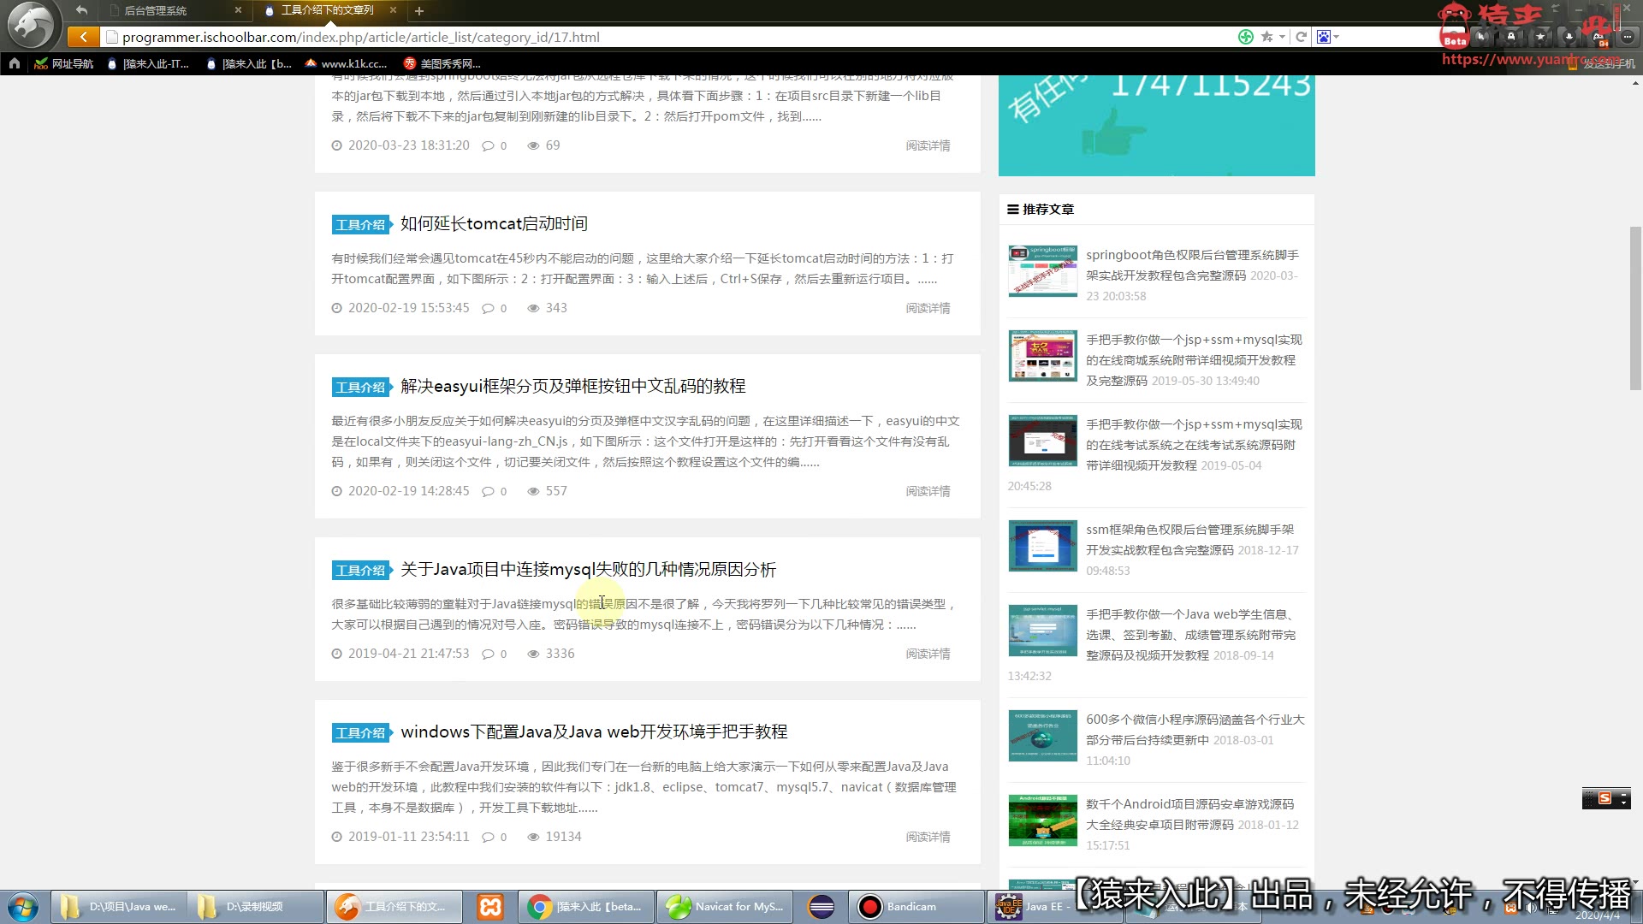Expand the search engine dropdown arrow
The image size is (1643, 924).
[1336, 37]
